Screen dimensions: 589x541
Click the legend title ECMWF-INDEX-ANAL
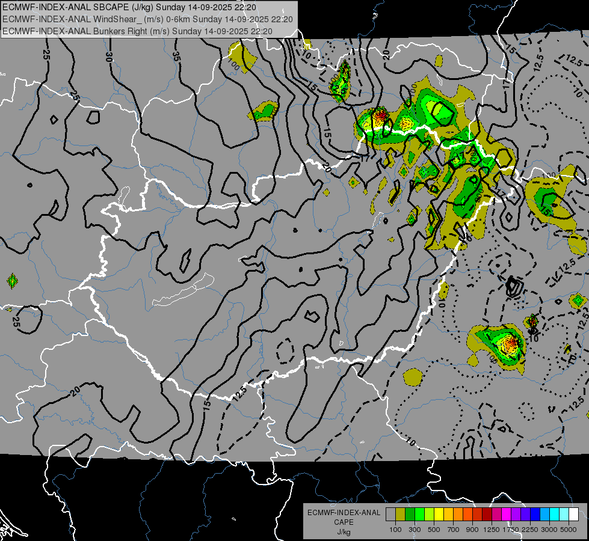344,513
